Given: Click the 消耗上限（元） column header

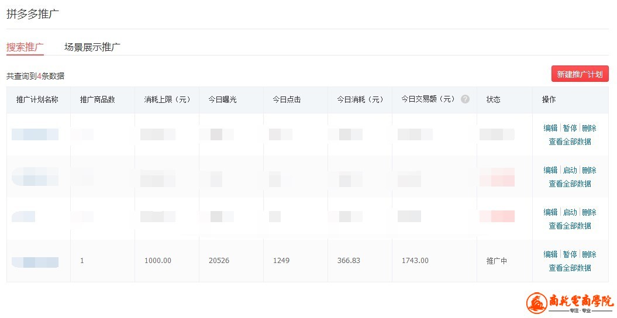Looking at the screenshot, I should 167,99.
